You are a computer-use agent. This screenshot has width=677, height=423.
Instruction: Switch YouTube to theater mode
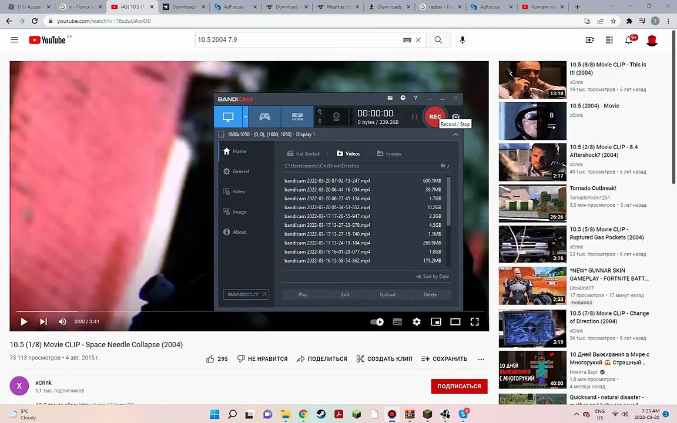(x=455, y=321)
